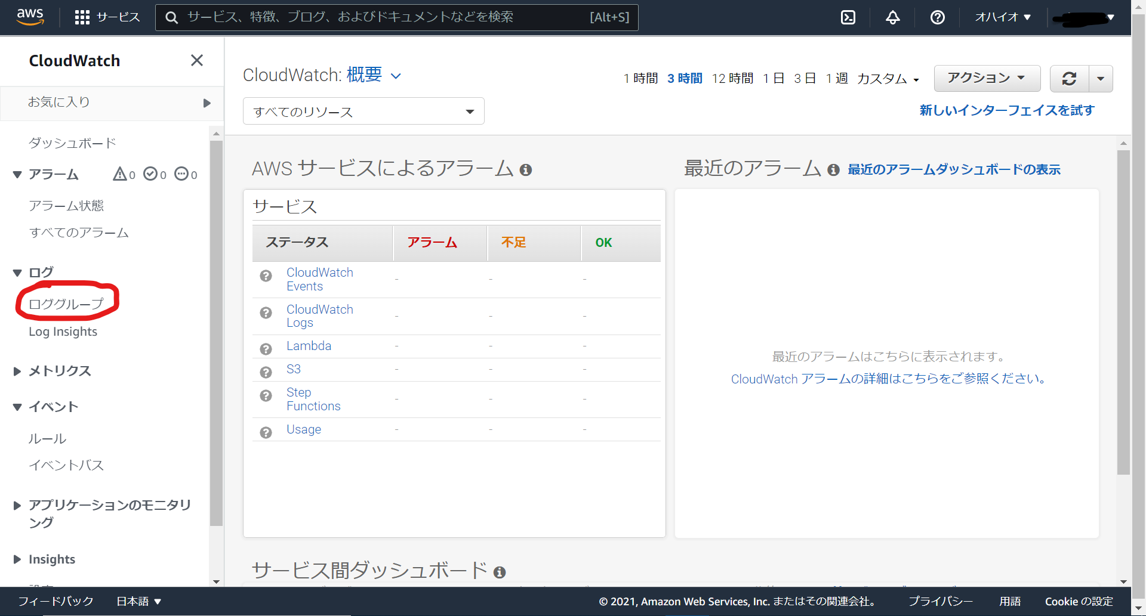Click info icon beside AWS サービスによるアラーム

(x=526, y=170)
